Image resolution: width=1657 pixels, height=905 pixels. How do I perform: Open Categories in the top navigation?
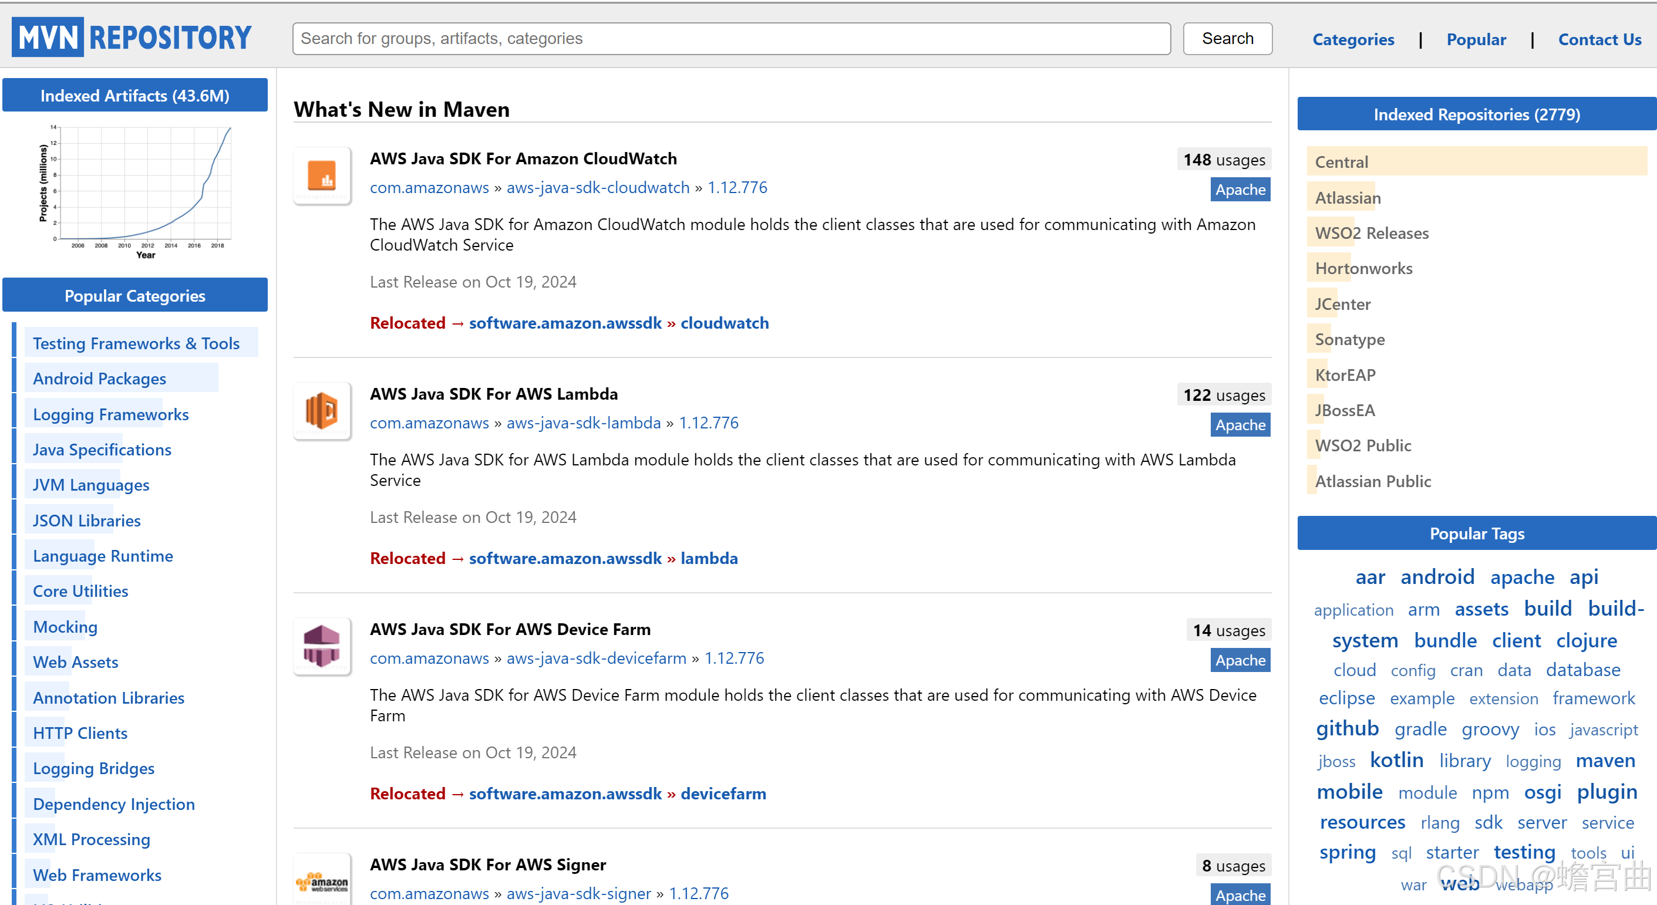pyautogui.click(x=1353, y=40)
